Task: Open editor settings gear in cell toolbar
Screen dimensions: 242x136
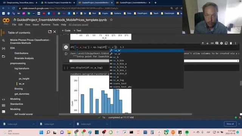Action: coord(222,43)
